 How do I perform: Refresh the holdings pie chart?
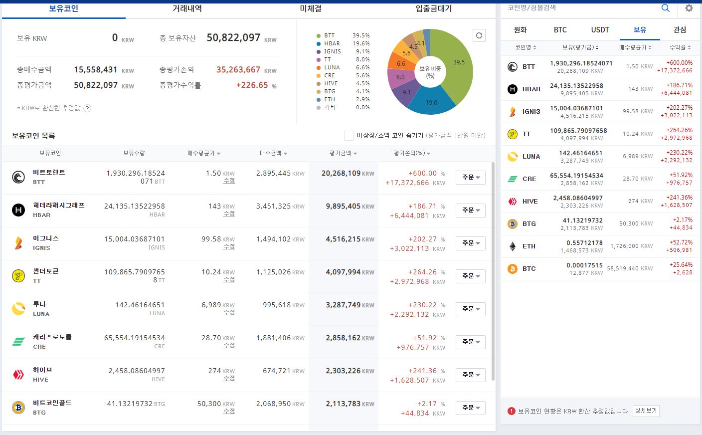pyautogui.click(x=479, y=35)
